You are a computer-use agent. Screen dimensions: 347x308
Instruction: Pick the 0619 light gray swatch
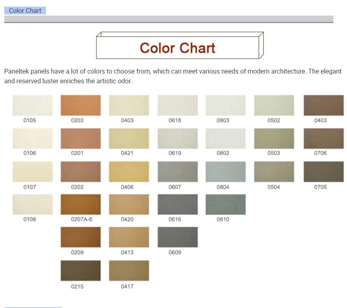[178, 138]
